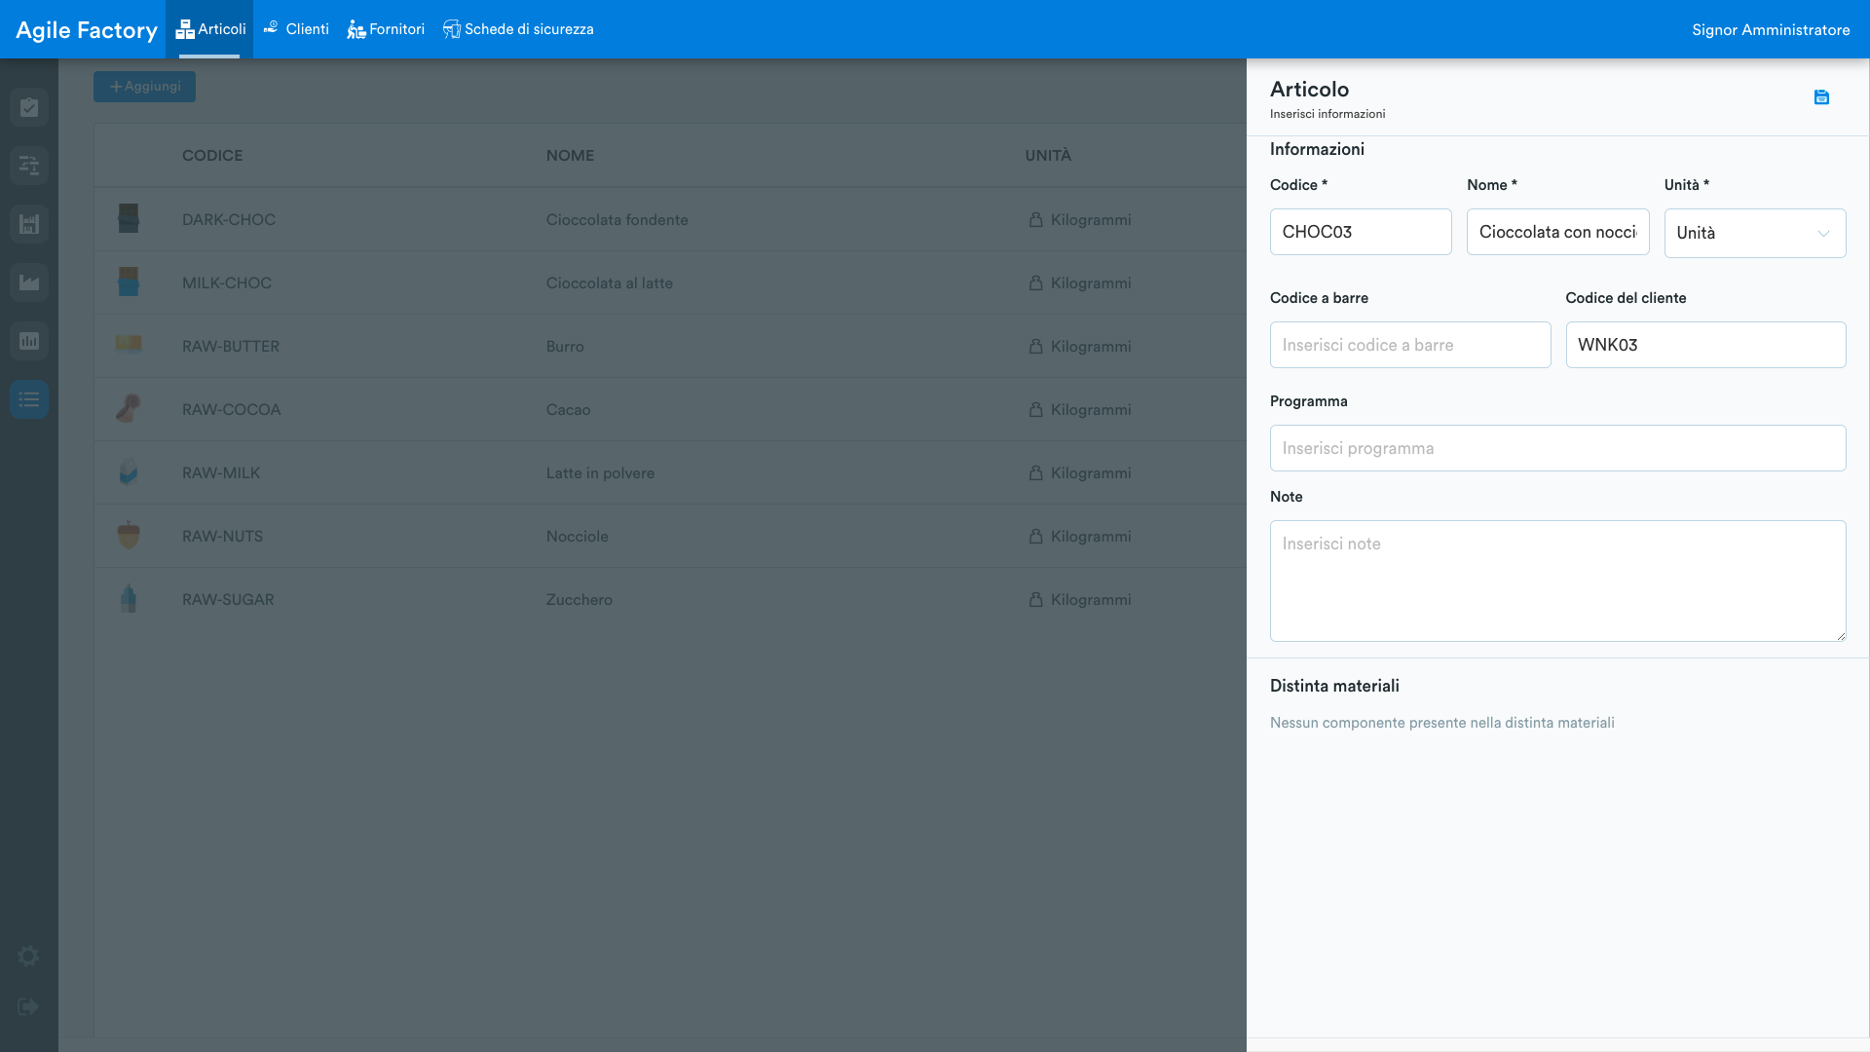Select the Nocciole name cell
Screen dimensions: 1870x1052
[578, 536]
